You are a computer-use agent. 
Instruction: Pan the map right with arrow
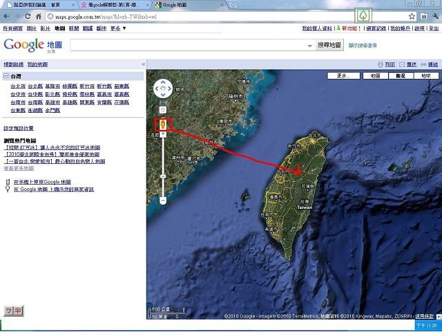169,89
